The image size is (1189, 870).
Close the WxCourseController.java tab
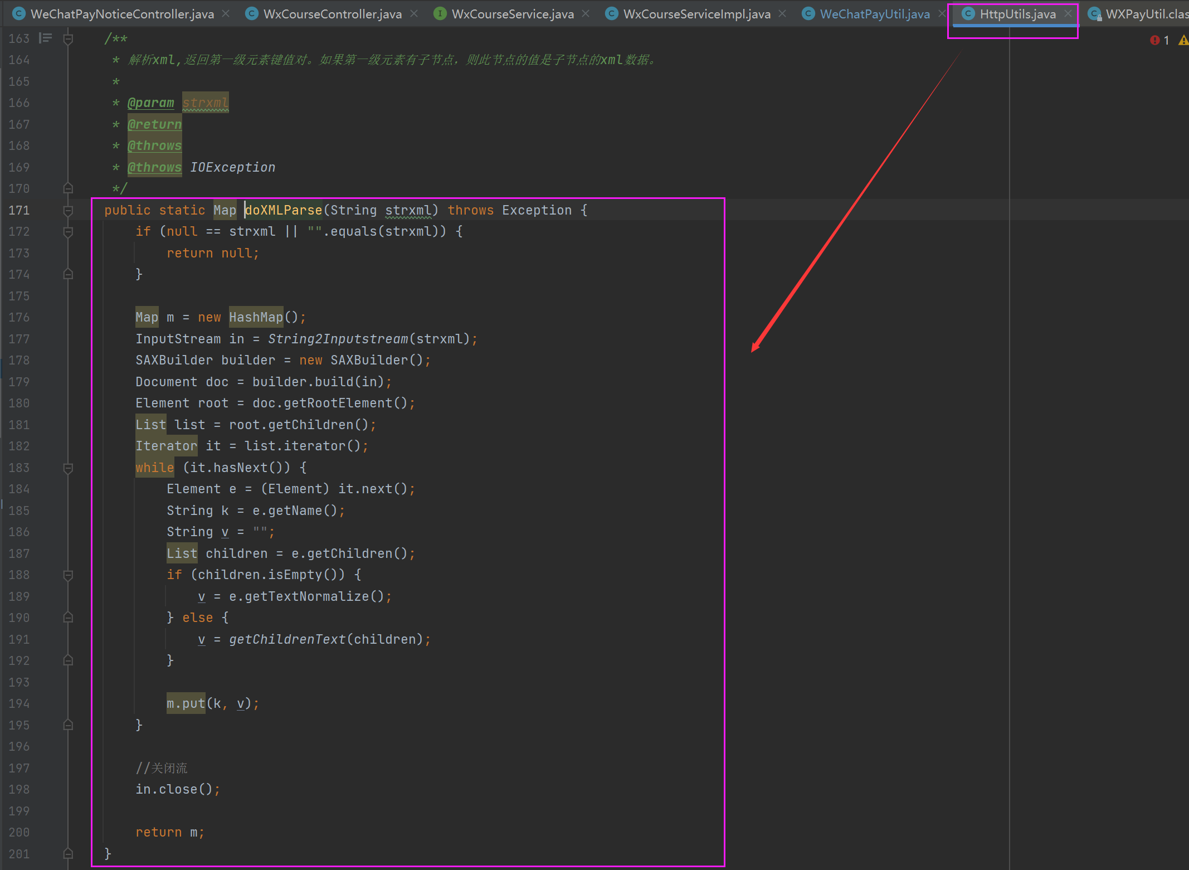coord(414,14)
